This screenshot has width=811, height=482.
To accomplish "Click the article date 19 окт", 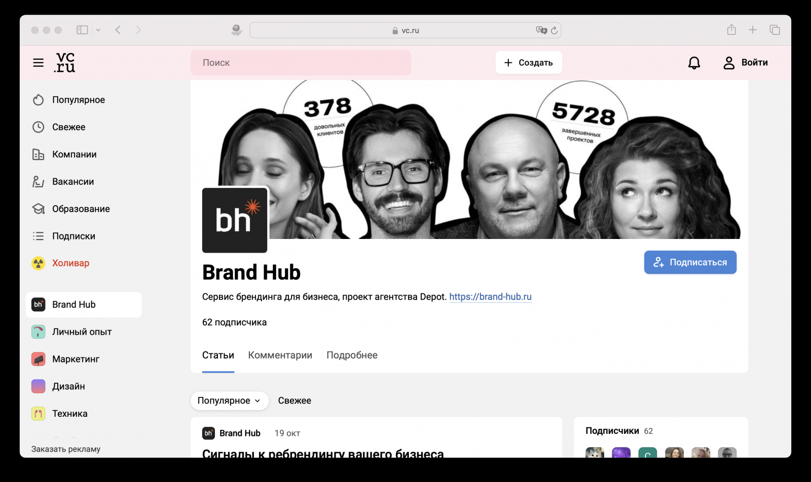I will [287, 433].
